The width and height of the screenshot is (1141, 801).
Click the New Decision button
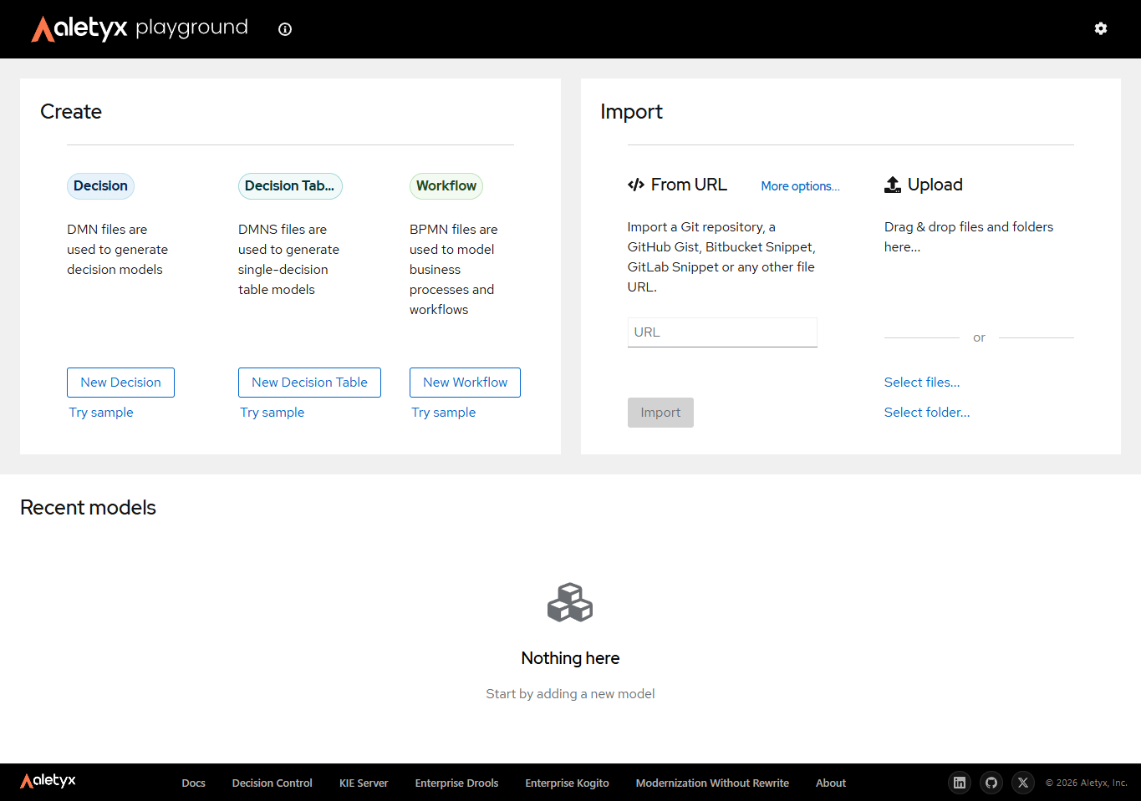click(120, 383)
